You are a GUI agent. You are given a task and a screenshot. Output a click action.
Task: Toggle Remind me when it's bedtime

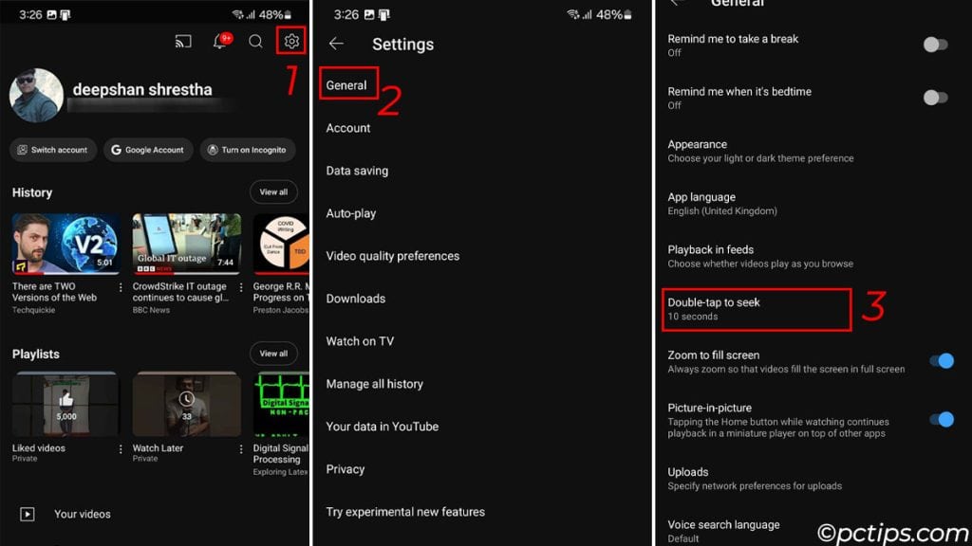pos(935,98)
